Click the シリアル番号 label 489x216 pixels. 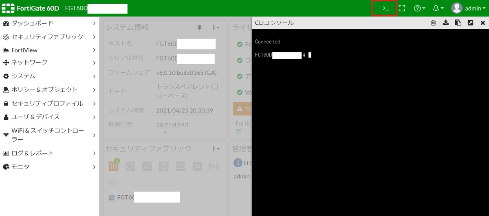coord(126,58)
